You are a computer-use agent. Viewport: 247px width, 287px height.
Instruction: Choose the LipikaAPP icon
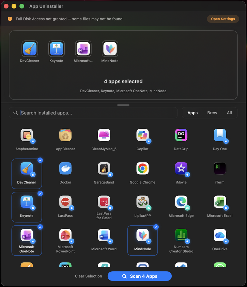(143, 202)
